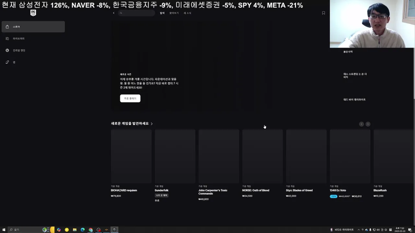This screenshot has width=415, height=233.
Task: Open John Carpenter's Toxic Commando title
Action: pos(213,192)
